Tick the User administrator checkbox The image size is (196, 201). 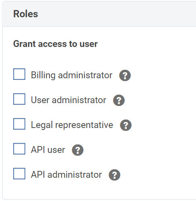(19, 99)
